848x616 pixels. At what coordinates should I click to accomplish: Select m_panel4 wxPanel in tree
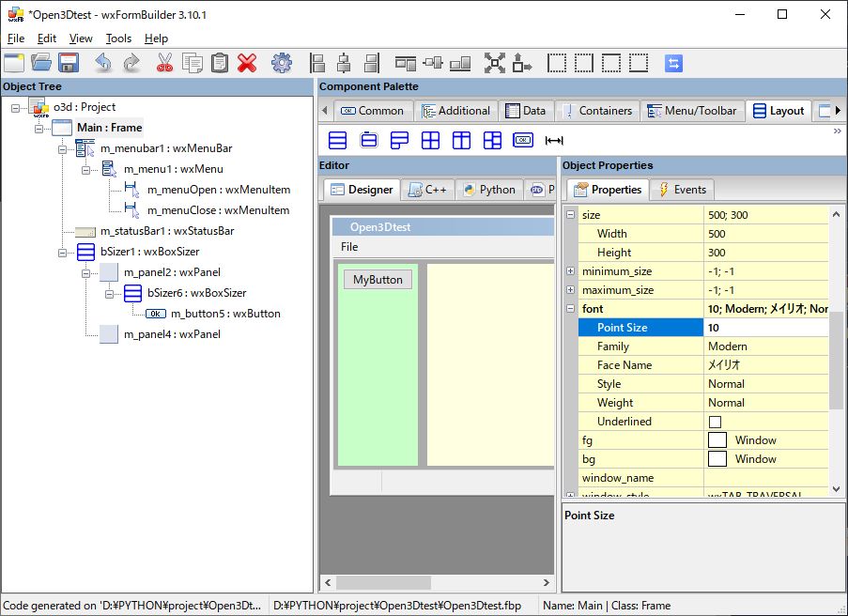click(172, 334)
